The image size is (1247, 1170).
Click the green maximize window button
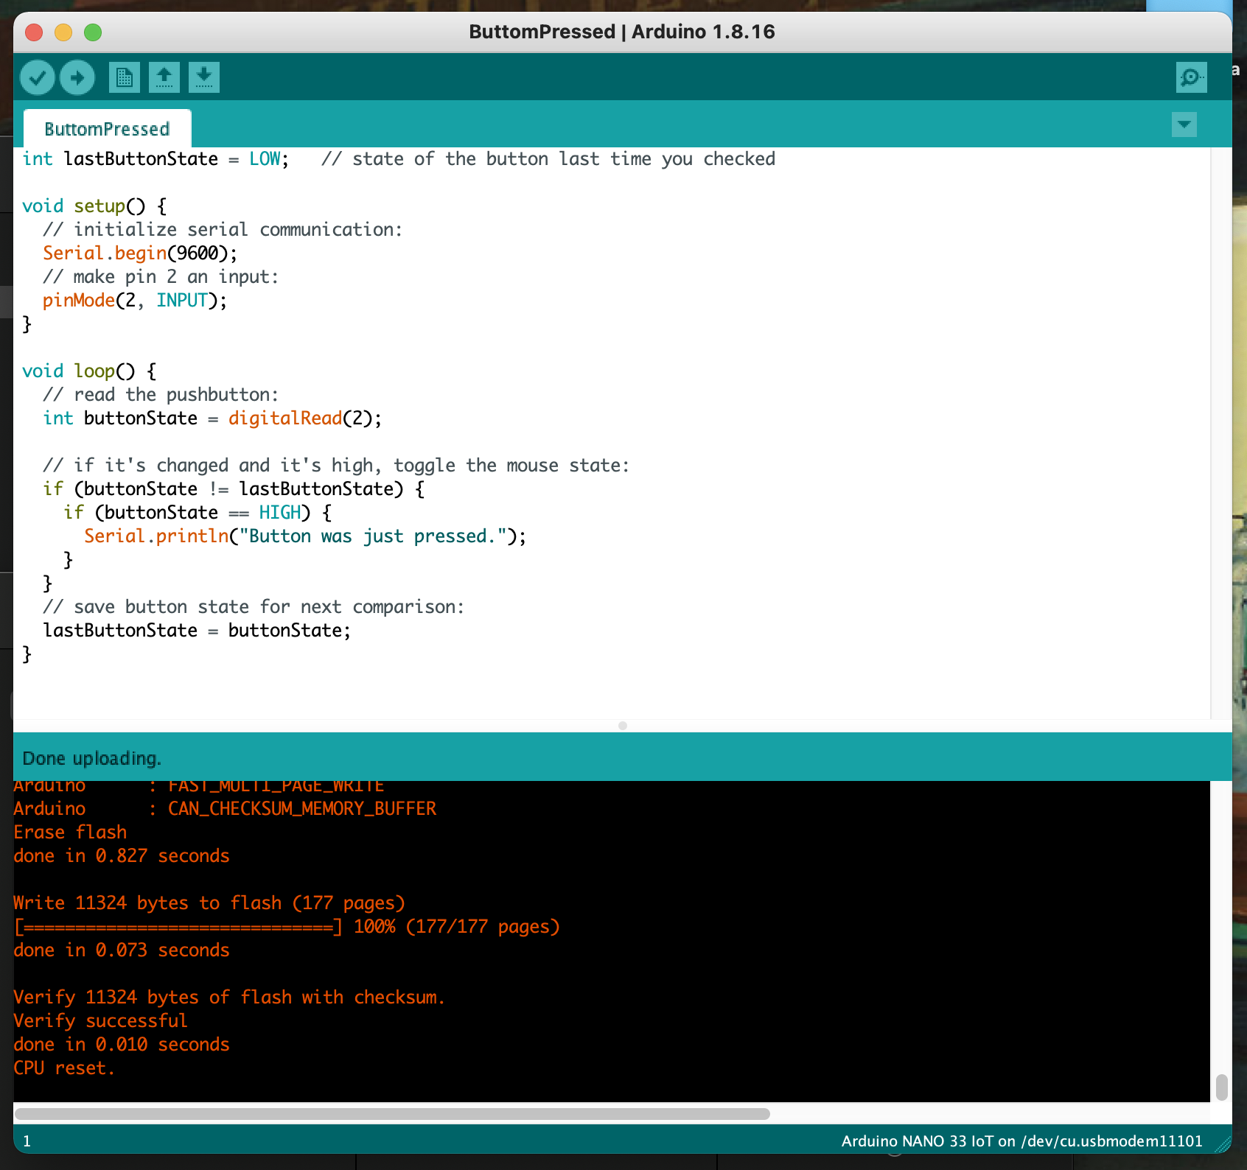[93, 32]
